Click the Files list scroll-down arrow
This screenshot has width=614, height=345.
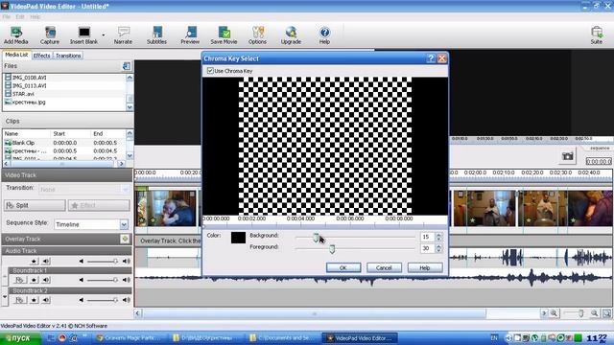130,107
